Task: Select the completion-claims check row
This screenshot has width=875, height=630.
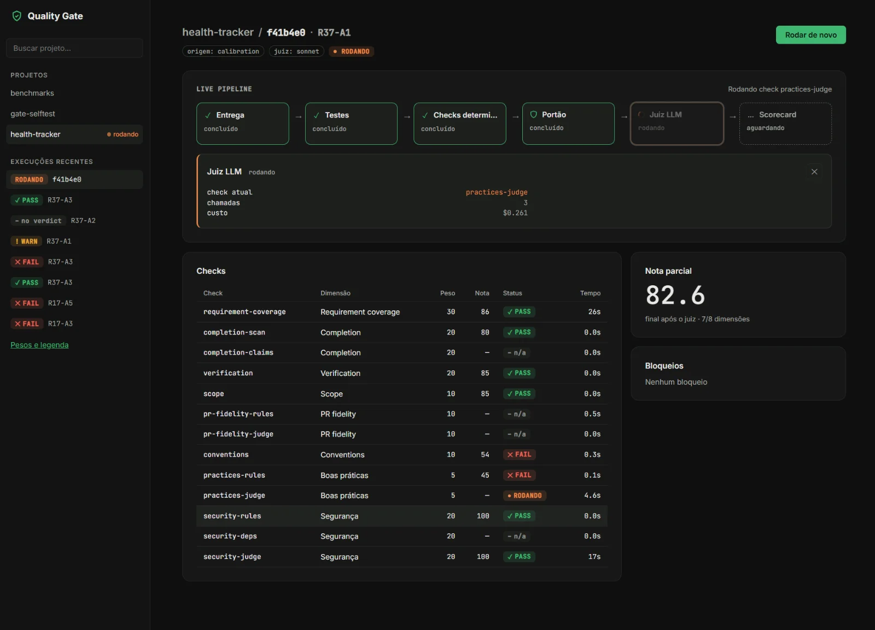Action: [401, 353]
